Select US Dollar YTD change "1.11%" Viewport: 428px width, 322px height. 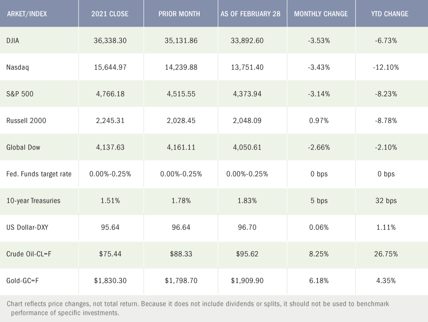point(386,227)
